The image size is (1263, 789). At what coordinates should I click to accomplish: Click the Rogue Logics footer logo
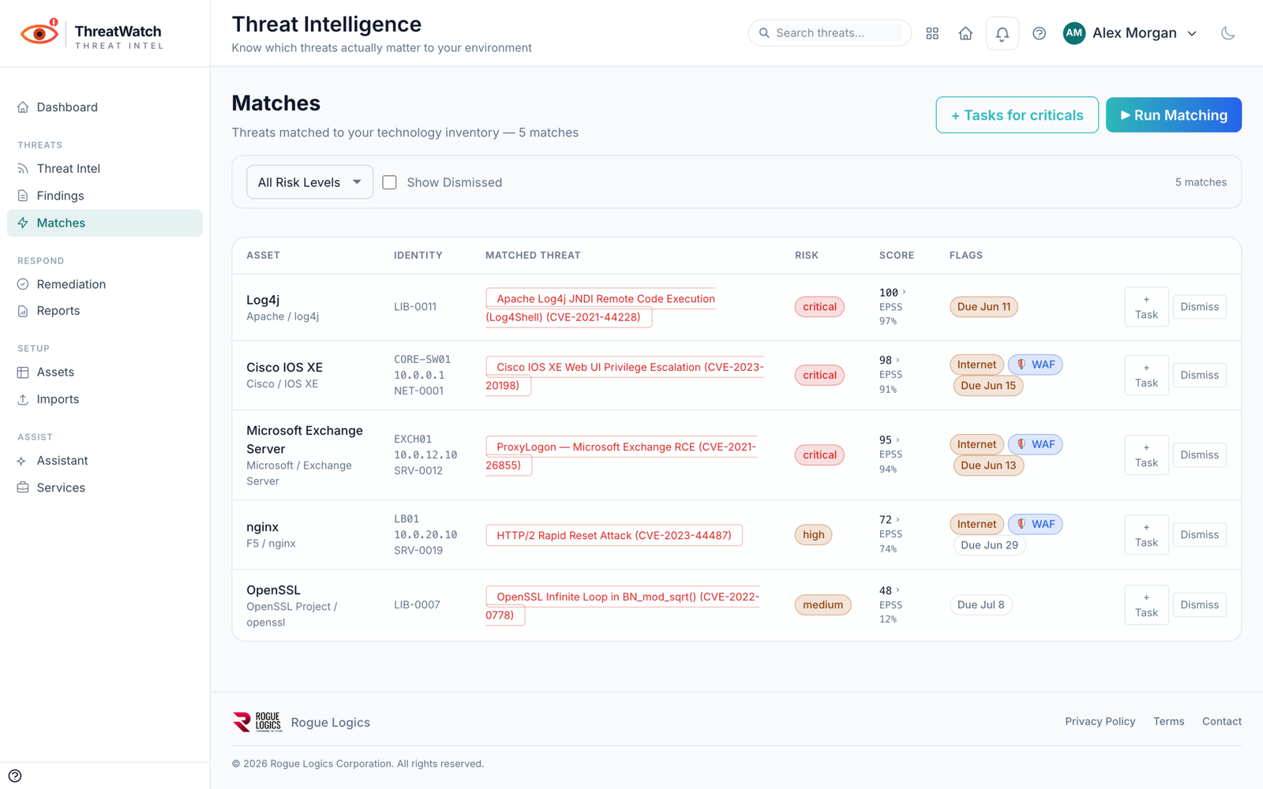tap(257, 722)
